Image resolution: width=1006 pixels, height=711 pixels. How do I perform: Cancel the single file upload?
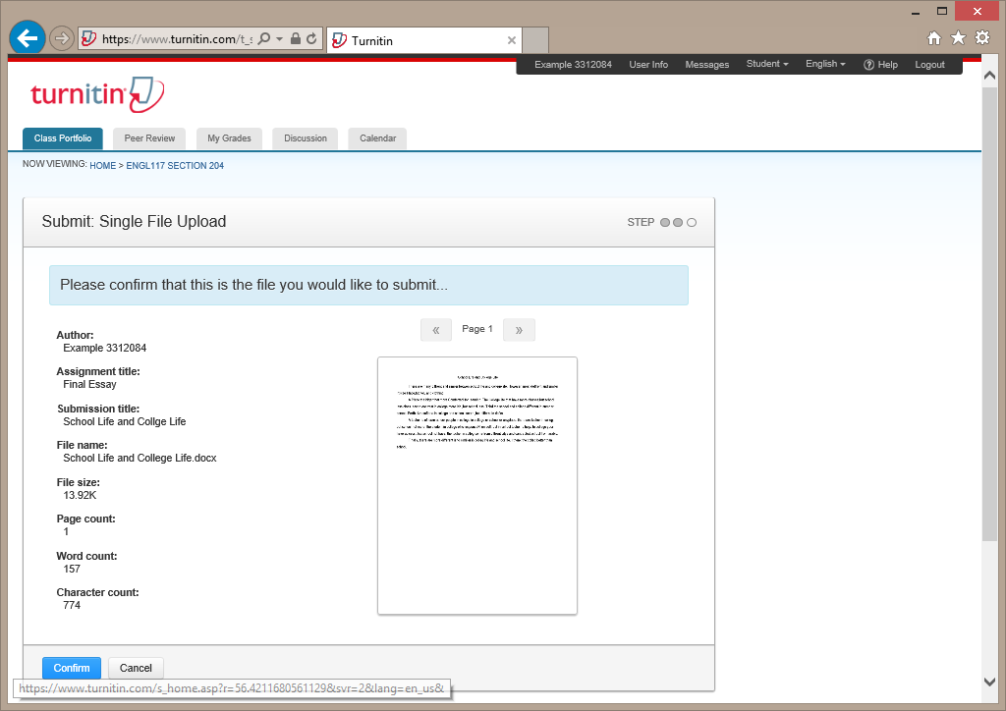tap(136, 668)
